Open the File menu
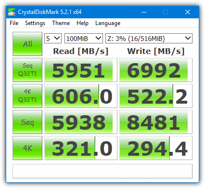 click(x=14, y=23)
